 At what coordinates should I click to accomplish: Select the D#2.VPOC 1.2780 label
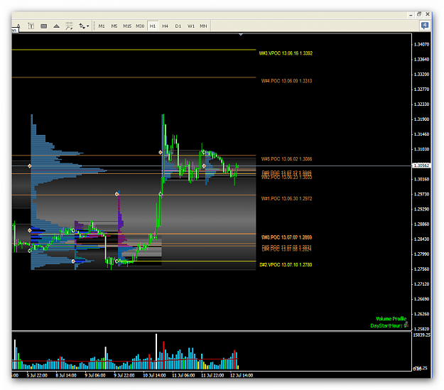(286, 265)
